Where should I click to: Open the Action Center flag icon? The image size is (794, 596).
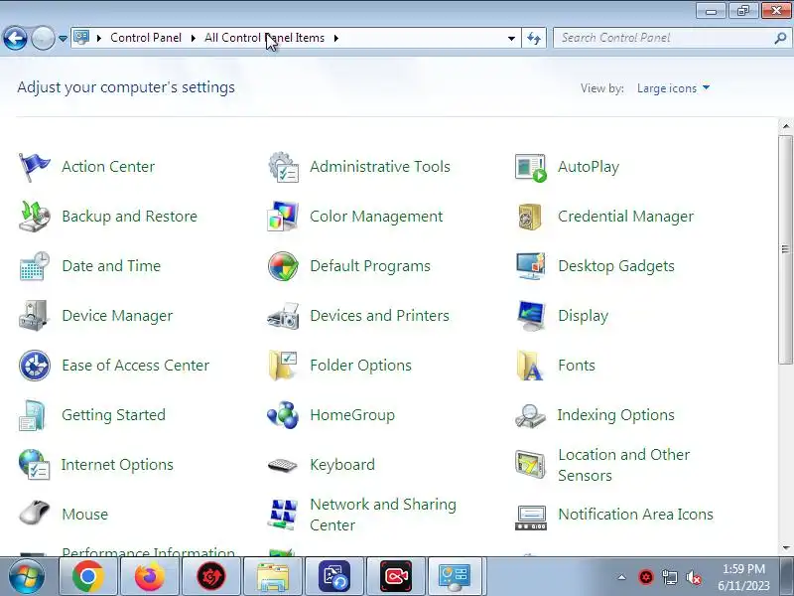[34, 167]
